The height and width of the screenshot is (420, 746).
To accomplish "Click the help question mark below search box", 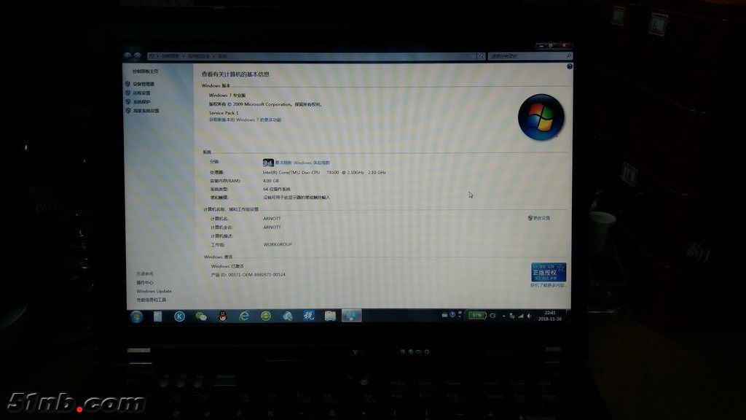I will (570, 66).
